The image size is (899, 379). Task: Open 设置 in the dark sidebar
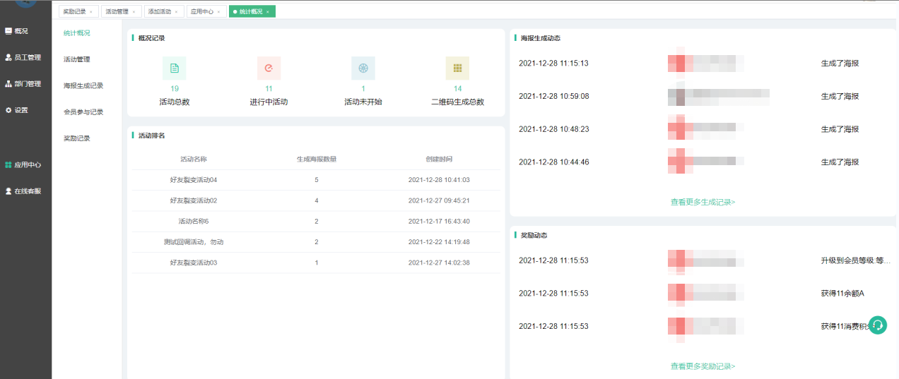tap(20, 110)
